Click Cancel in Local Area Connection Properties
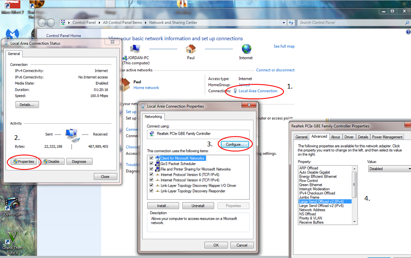This screenshot has width=411, height=258. pos(242,245)
